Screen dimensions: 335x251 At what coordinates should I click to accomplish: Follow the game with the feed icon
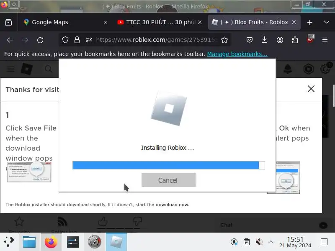(62, 222)
